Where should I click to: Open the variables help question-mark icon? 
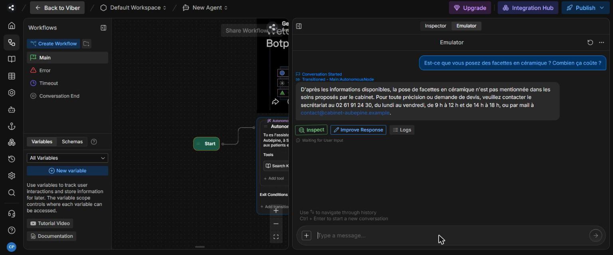[94, 142]
